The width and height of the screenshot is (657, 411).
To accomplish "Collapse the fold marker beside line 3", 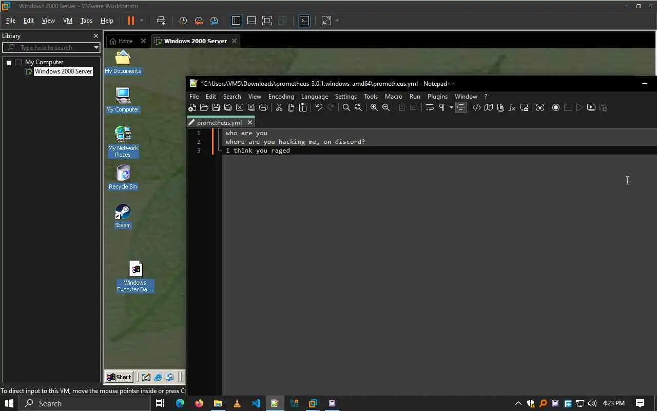I will 220,151.
